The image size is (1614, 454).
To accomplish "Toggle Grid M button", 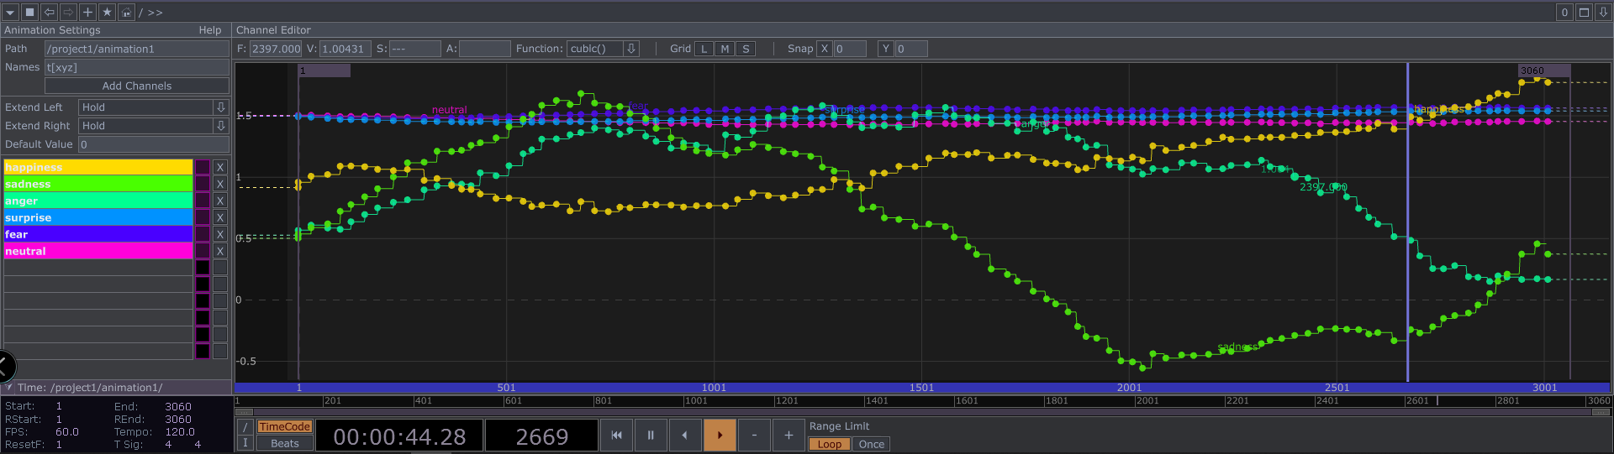I will (x=725, y=49).
